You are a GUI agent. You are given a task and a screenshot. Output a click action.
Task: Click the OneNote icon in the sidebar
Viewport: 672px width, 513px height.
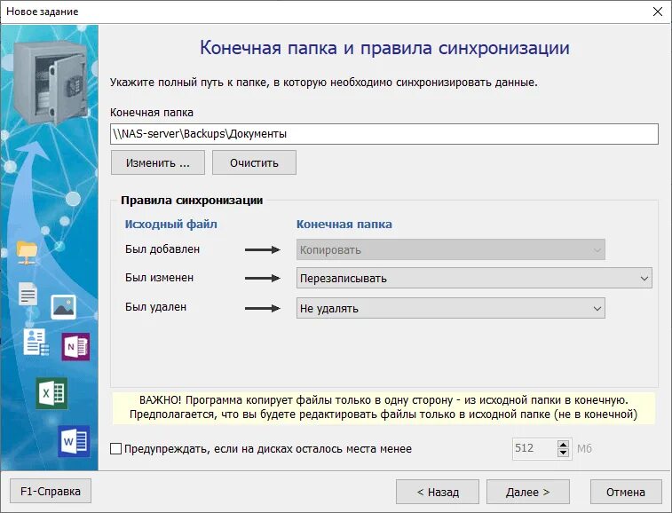coord(75,347)
